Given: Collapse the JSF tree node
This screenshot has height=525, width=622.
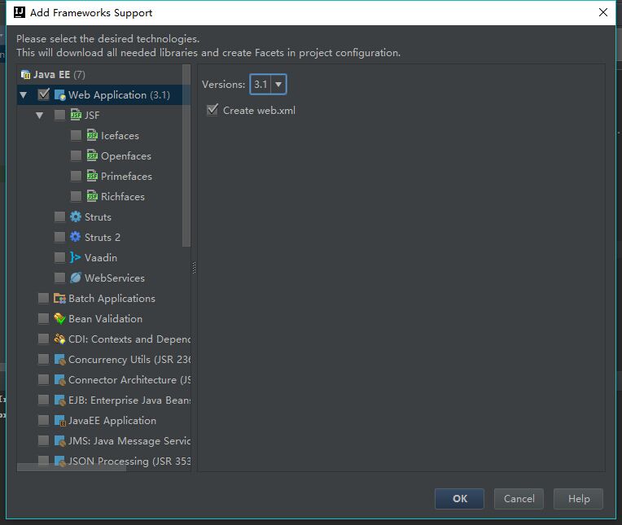Looking at the screenshot, I should click(x=40, y=116).
